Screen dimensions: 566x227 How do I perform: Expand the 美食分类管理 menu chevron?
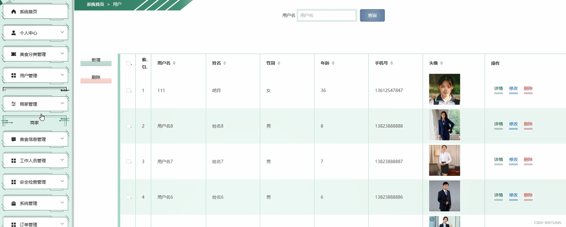click(62, 53)
